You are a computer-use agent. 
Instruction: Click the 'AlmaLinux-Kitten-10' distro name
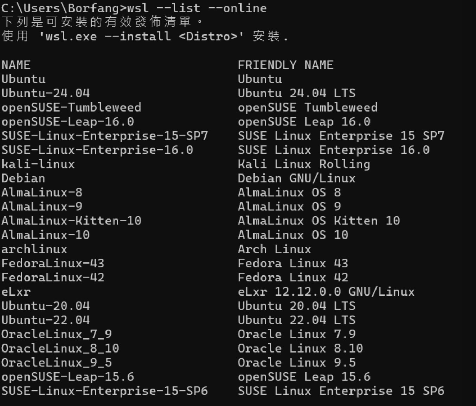[71, 221]
